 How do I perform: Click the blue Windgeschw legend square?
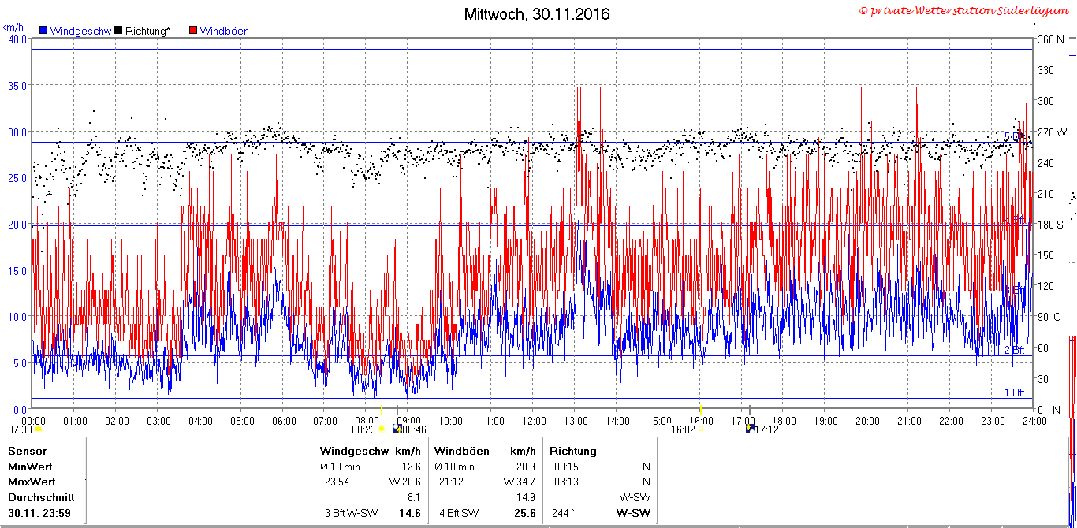click(x=43, y=31)
